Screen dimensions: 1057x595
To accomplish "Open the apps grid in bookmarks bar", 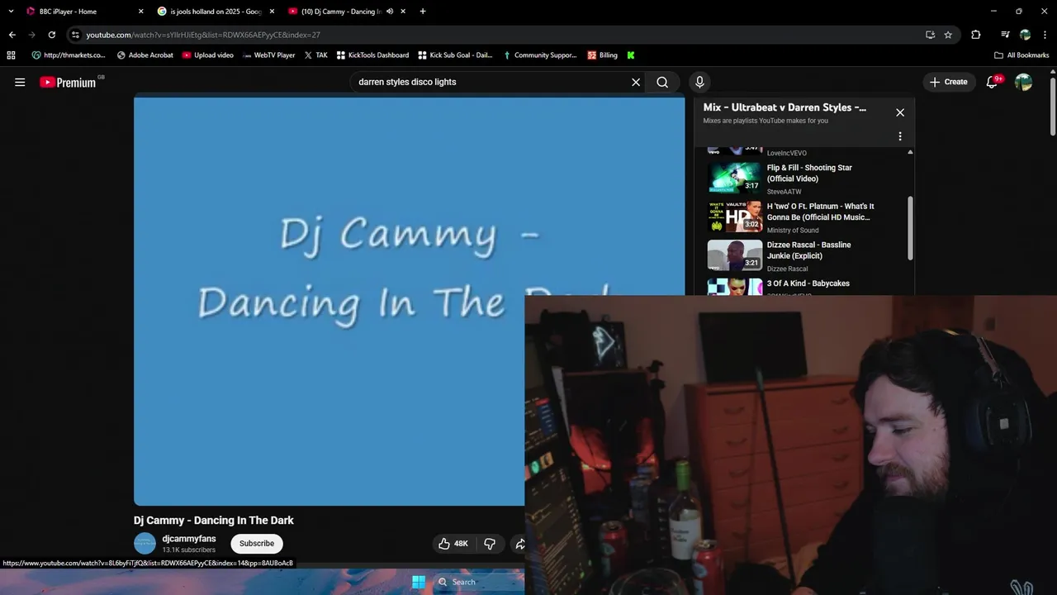I will click(11, 55).
